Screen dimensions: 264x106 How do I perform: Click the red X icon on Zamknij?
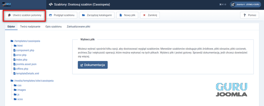144,15
